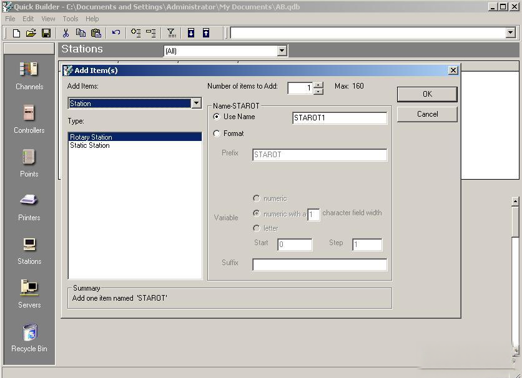Click the Start value field

(295, 245)
